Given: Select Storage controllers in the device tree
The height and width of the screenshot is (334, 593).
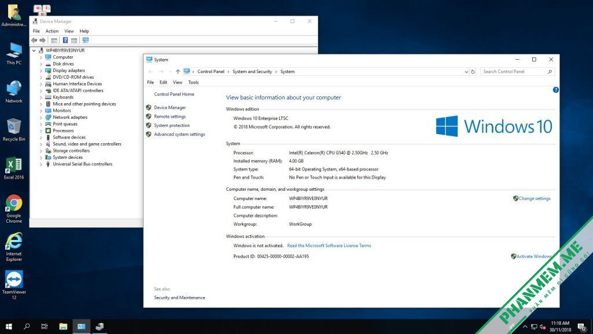Looking at the screenshot, I should [71, 151].
